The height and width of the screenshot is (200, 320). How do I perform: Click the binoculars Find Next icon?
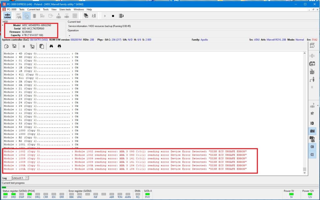tap(59, 46)
